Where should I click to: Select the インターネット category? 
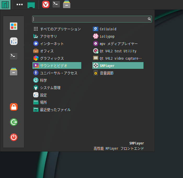[x=57, y=44]
